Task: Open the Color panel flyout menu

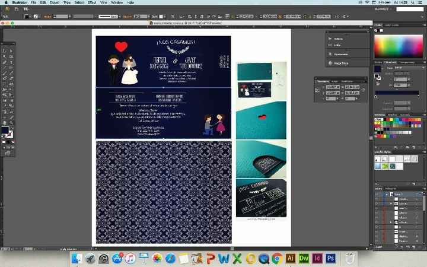Action: click(x=423, y=25)
